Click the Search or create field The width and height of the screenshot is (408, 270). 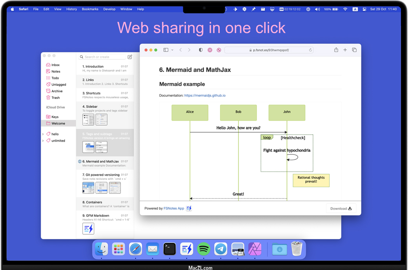102,57
